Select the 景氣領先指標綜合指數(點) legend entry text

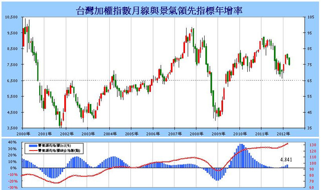point(59,151)
